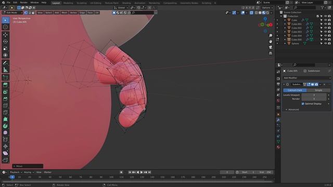
Task: Open the Render menu
Action: pos(23,3)
